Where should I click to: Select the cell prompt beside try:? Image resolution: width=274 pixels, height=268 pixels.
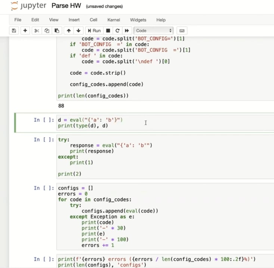click(44, 139)
